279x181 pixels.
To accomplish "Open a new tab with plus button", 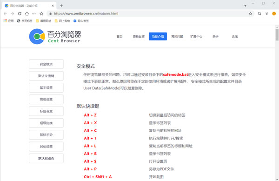I will pos(61,6).
